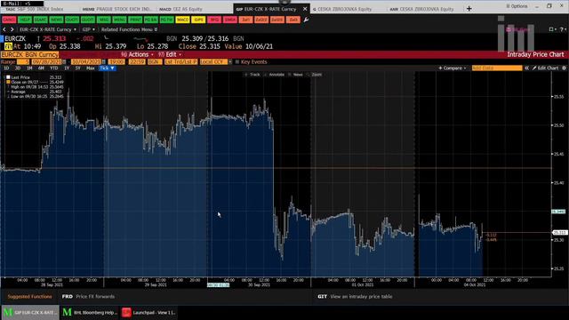The width and height of the screenshot is (569, 320).
Task: Open toolbar customize wrench icon
Action: pyautogui.click(x=306, y=20)
